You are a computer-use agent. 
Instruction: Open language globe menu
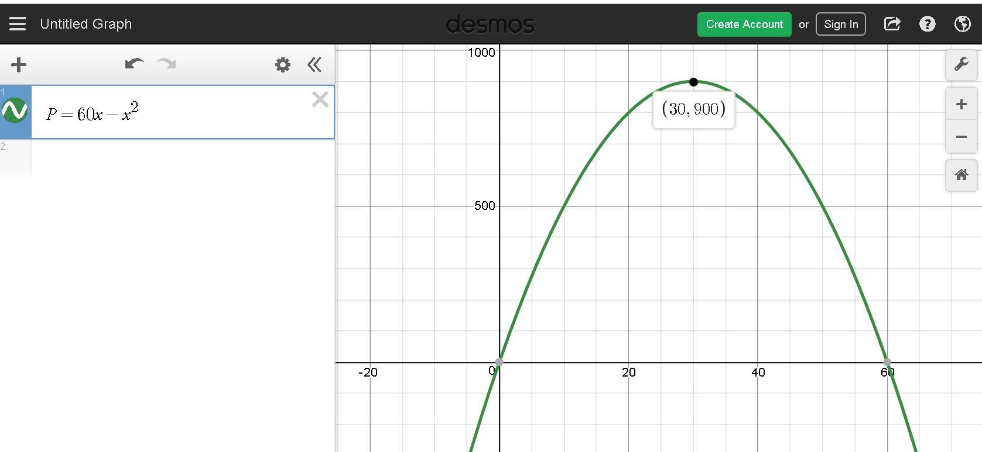(x=963, y=24)
